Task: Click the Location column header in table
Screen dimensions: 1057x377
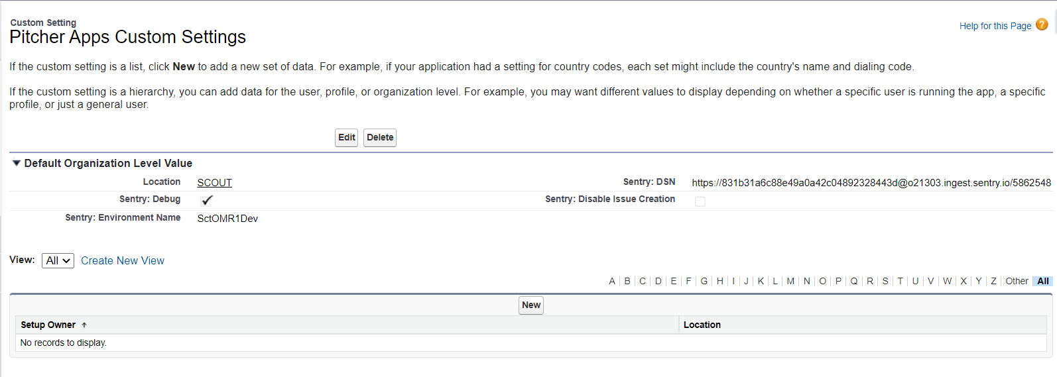Action: click(702, 325)
